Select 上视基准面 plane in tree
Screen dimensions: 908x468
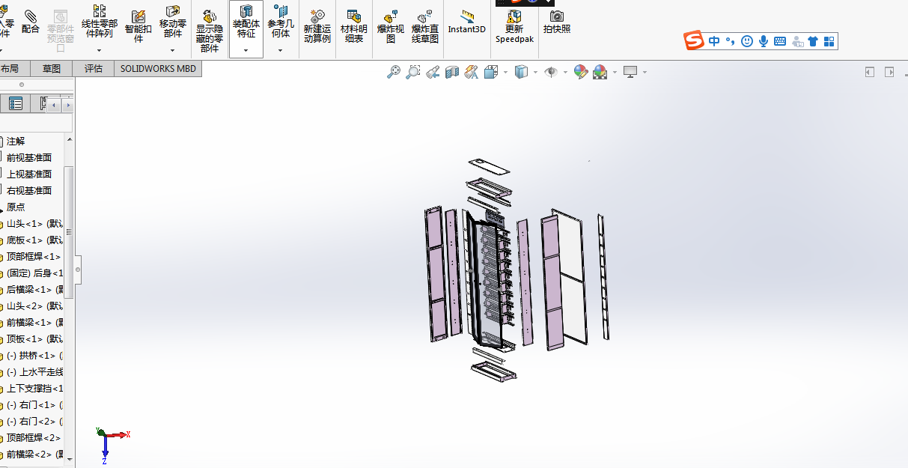click(x=29, y=174)
